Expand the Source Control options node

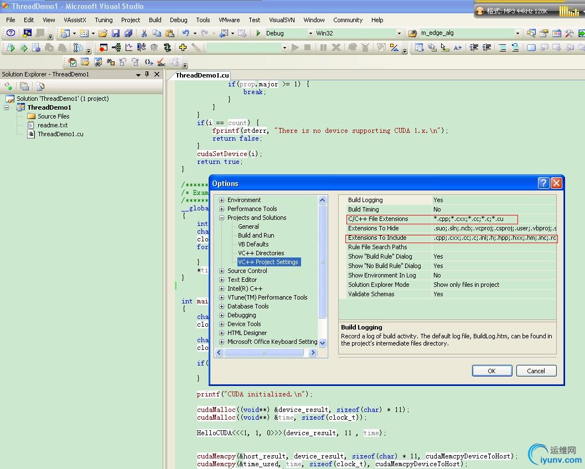(221, 271)
